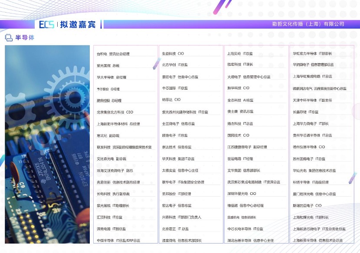Click the 拟邀嘉宾 header title
This screenshot has width=360, height=253.
[x=78, y=24]
